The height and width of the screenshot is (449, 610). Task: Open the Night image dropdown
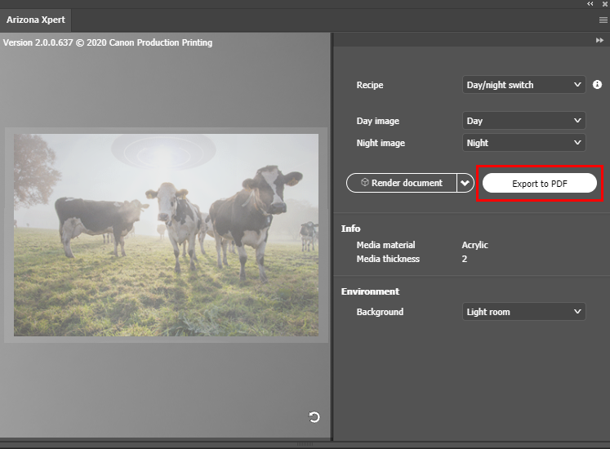(x=523, y=143)
